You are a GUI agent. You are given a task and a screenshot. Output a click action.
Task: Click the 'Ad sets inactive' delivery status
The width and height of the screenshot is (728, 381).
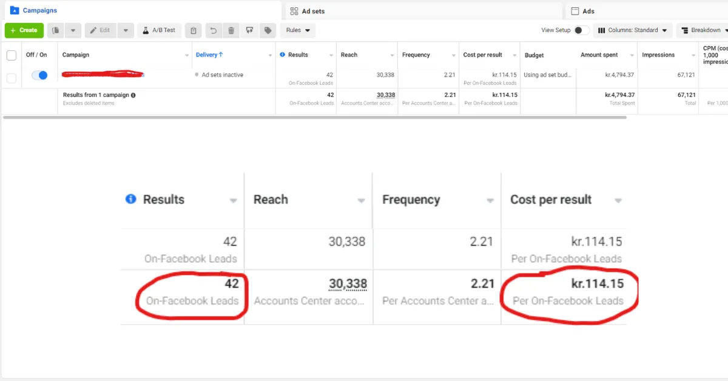(x=223, y=75)
